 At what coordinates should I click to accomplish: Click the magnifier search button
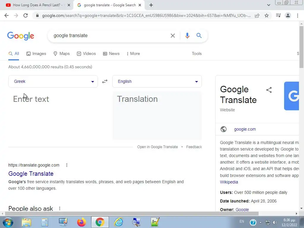pos(199,36)
